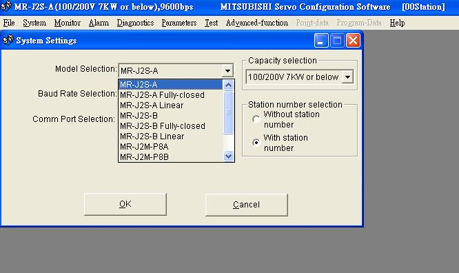Image resolution: width=459 pixels, height=273 pixels.
Task: Click the System Settings dialog title icon
Action: [x=8, y=40]
